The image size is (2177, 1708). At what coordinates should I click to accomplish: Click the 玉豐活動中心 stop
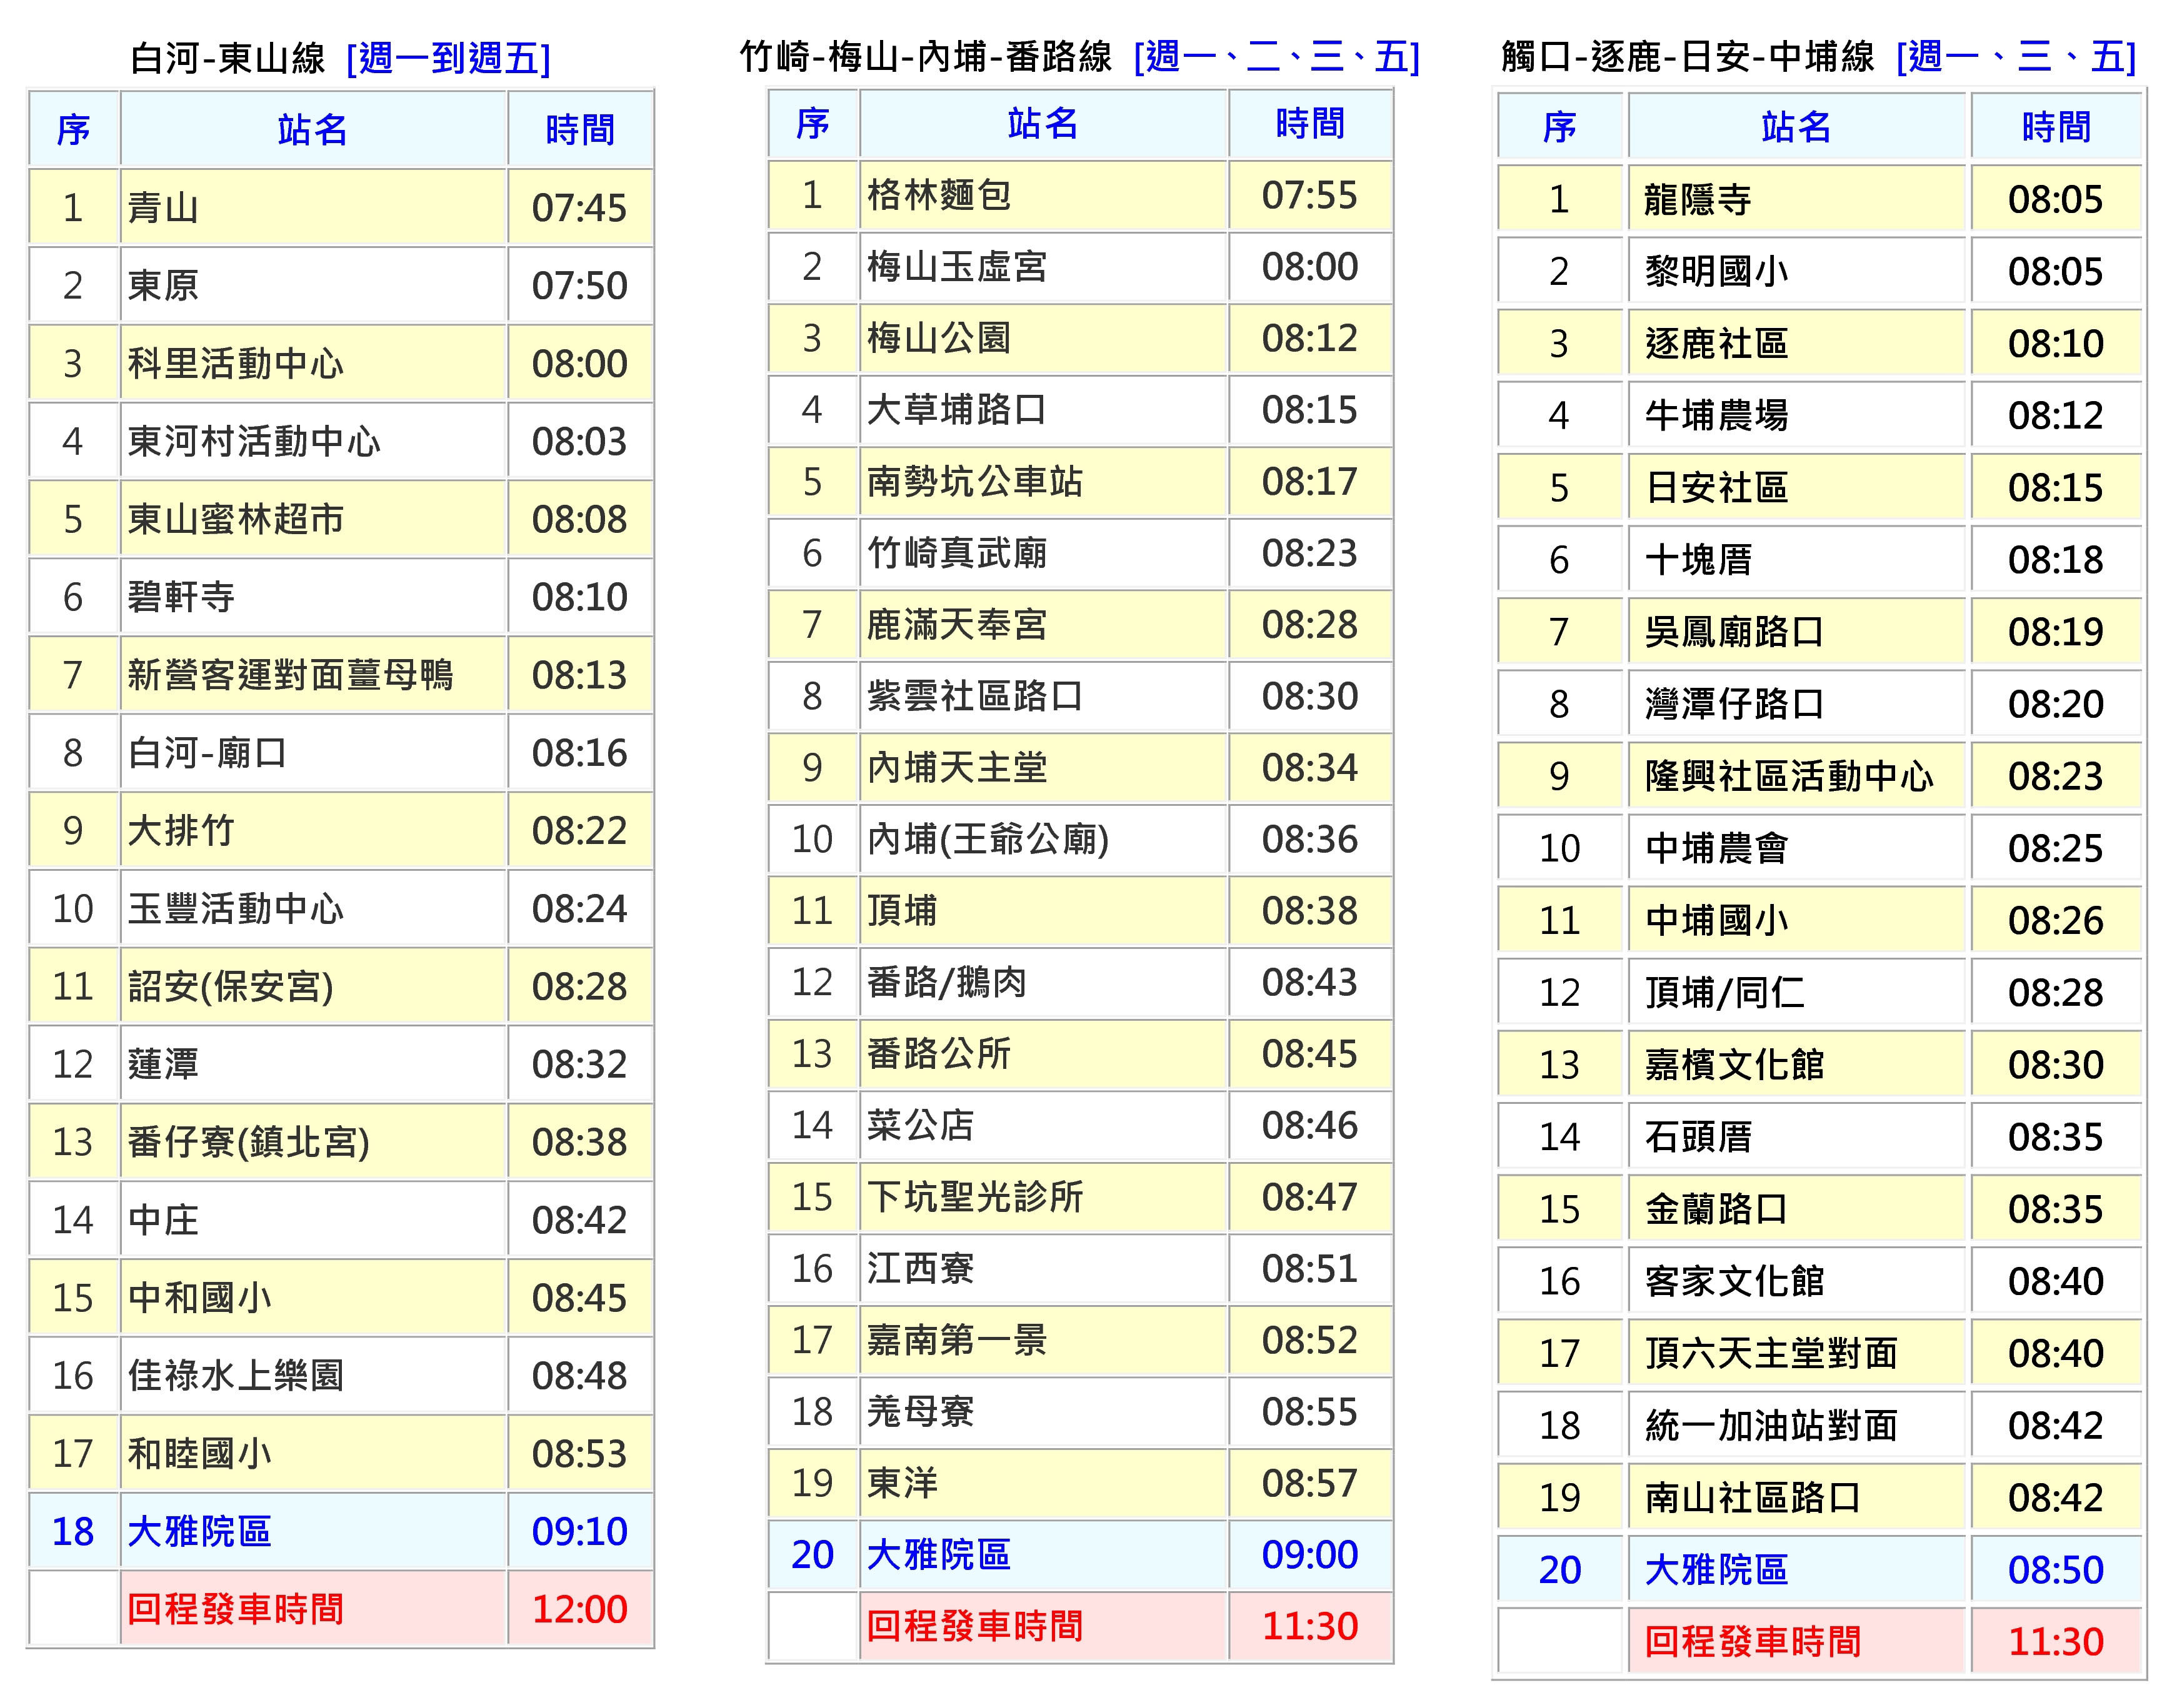[235, 909]
